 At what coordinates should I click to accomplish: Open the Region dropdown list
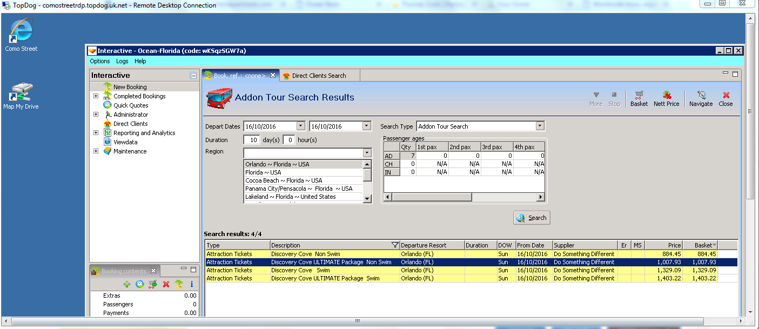point(367,153)
